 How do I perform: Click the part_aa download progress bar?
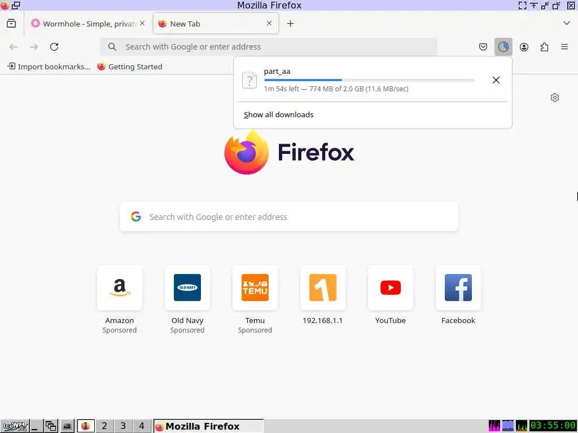[369, 80]
